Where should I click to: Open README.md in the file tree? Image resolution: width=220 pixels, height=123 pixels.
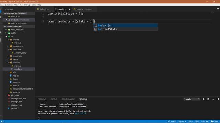click(x=16, y=105)
